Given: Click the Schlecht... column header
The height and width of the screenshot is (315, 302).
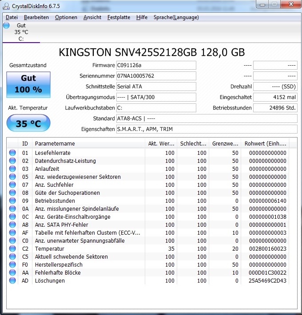Looking at the screenshot, I should point(193,144).
